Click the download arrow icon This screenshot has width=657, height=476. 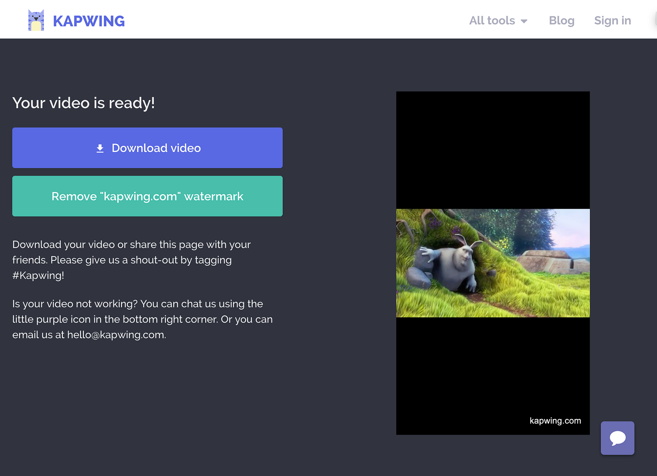click(x=100, y=148)
